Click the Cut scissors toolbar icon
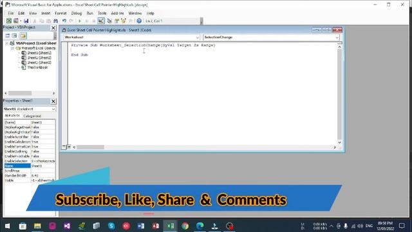The image size is (412, 232). (34, 21)
